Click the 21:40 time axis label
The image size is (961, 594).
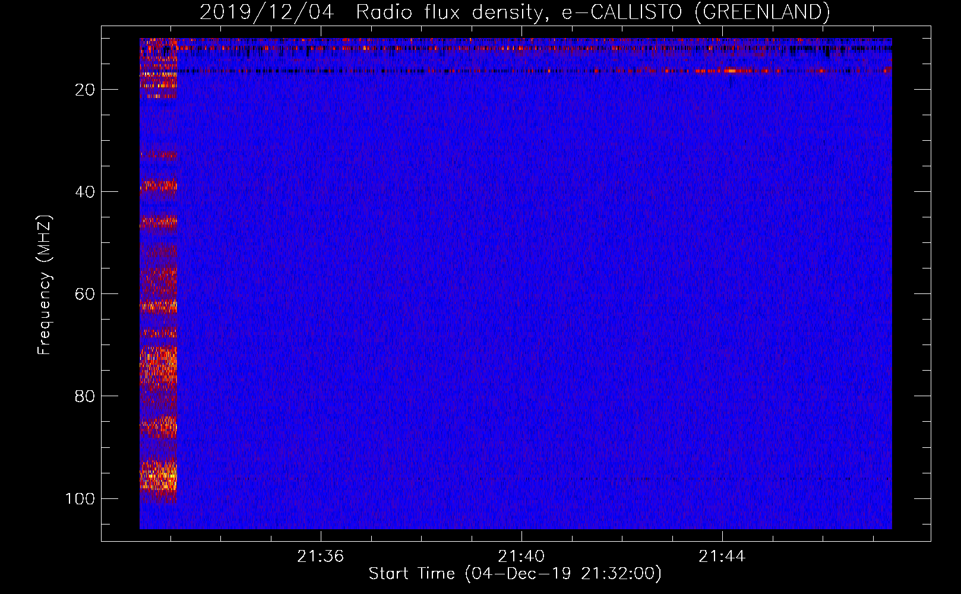coord(521,557)
